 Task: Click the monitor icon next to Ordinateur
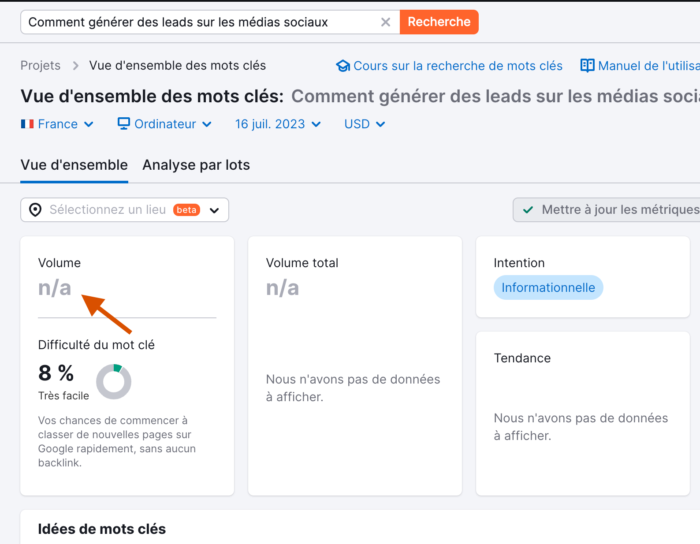point(123,124)
